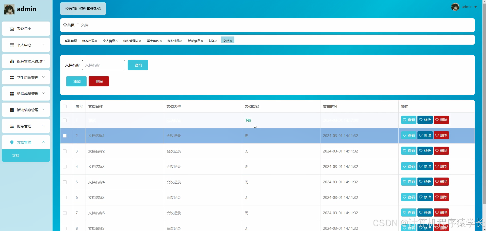Click the red 删除 bulk button
Image resolution: width=486 pixels, height=231 pixels.
[x=99, y=81]
